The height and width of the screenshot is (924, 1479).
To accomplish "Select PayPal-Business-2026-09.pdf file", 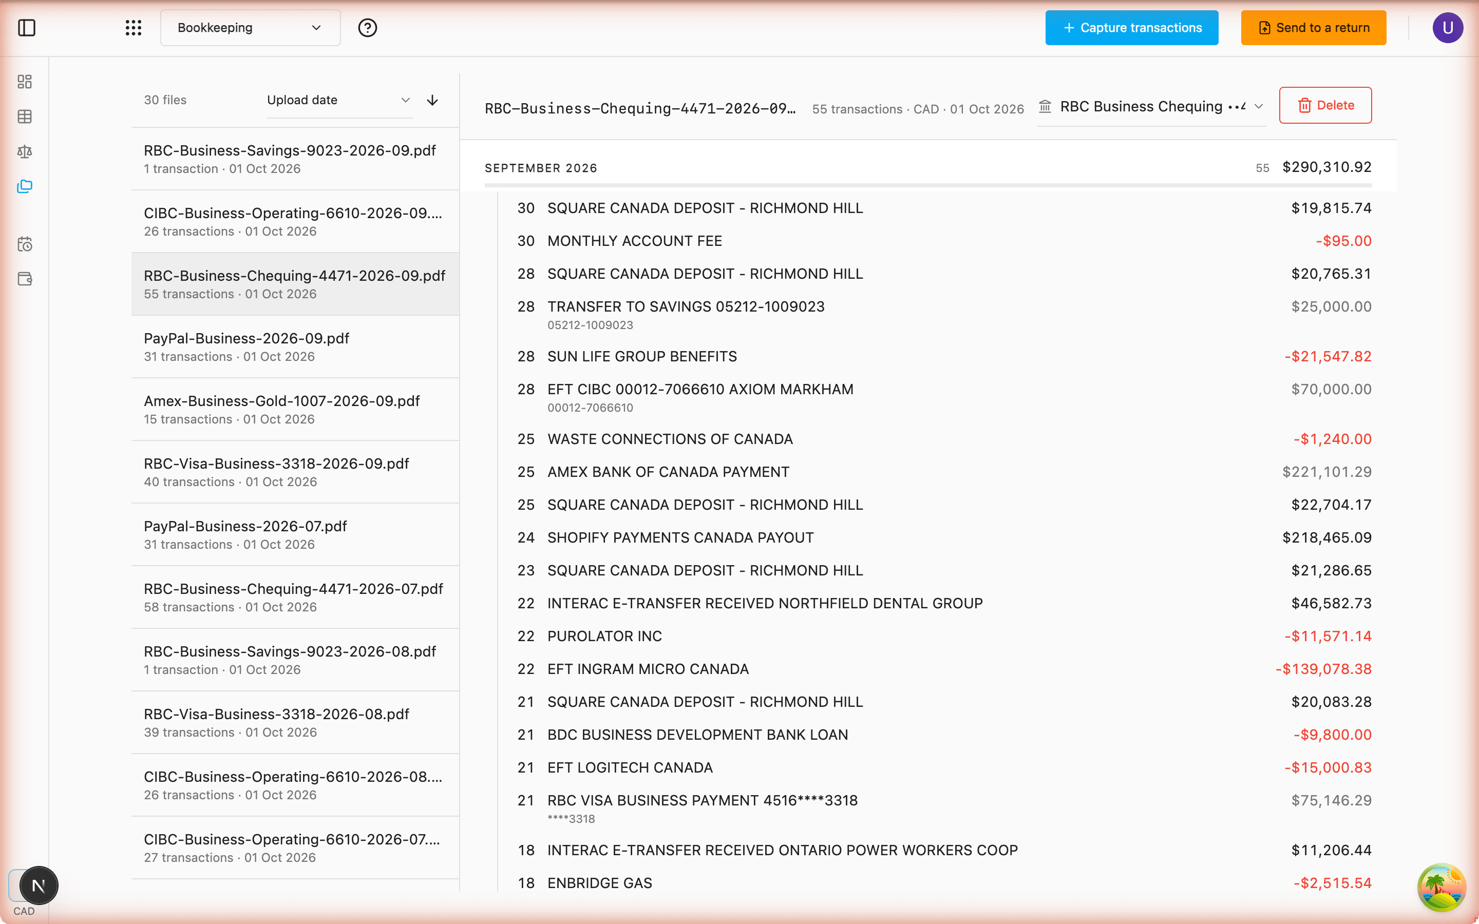I will coord(295,346).
